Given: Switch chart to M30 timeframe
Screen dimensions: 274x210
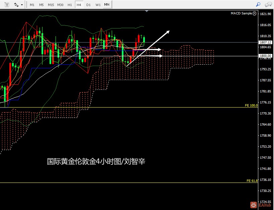Looking at the screenshot, I should (60, 5).
